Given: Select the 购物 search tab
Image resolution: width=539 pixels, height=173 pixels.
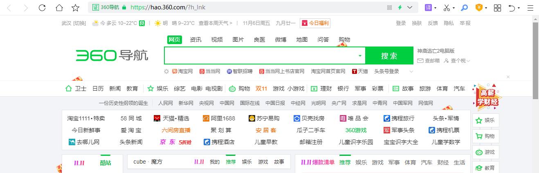Looking at the screenshot, I should click(x=344, y=40).
